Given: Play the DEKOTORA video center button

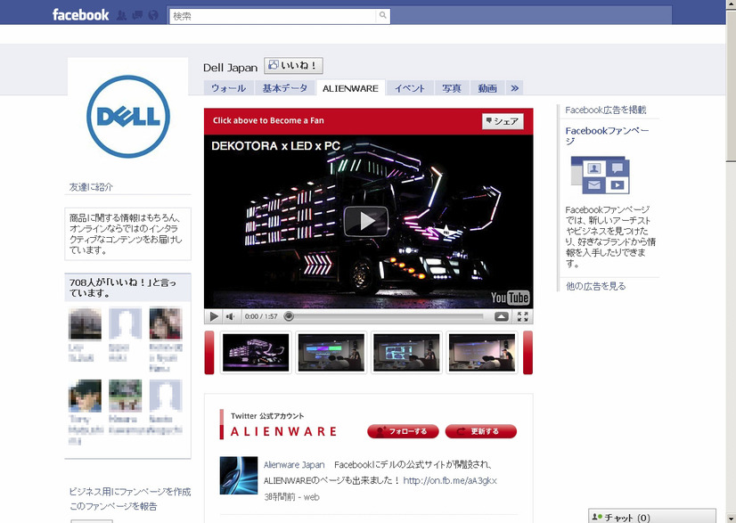Looking at the screenshot, I should coord(366,221).
